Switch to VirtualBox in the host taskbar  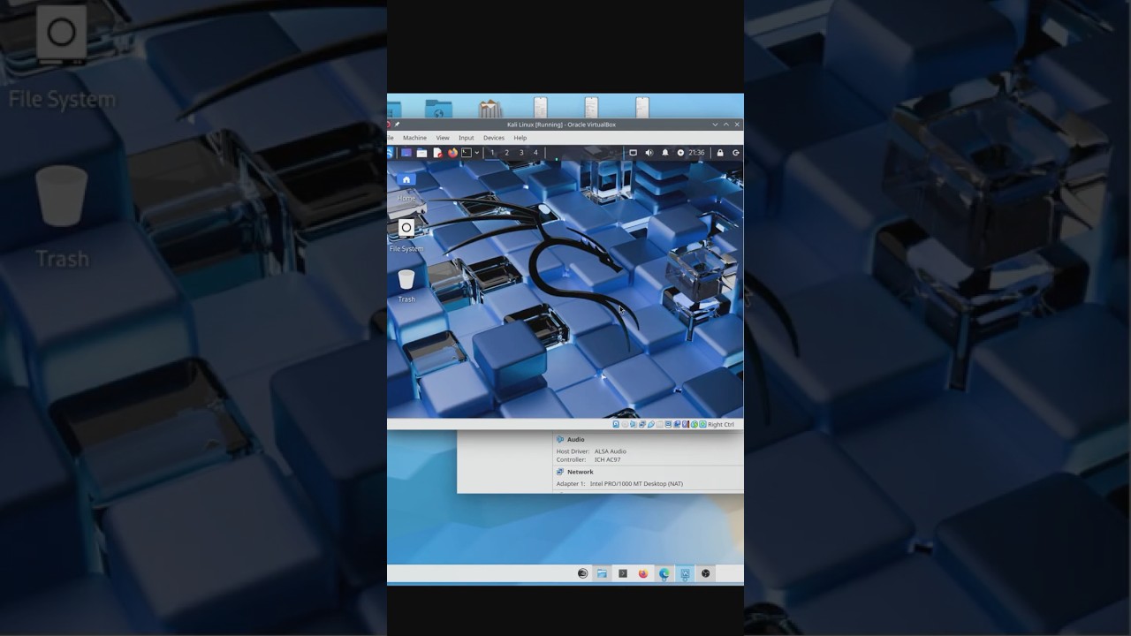click(x=685, y=573)
